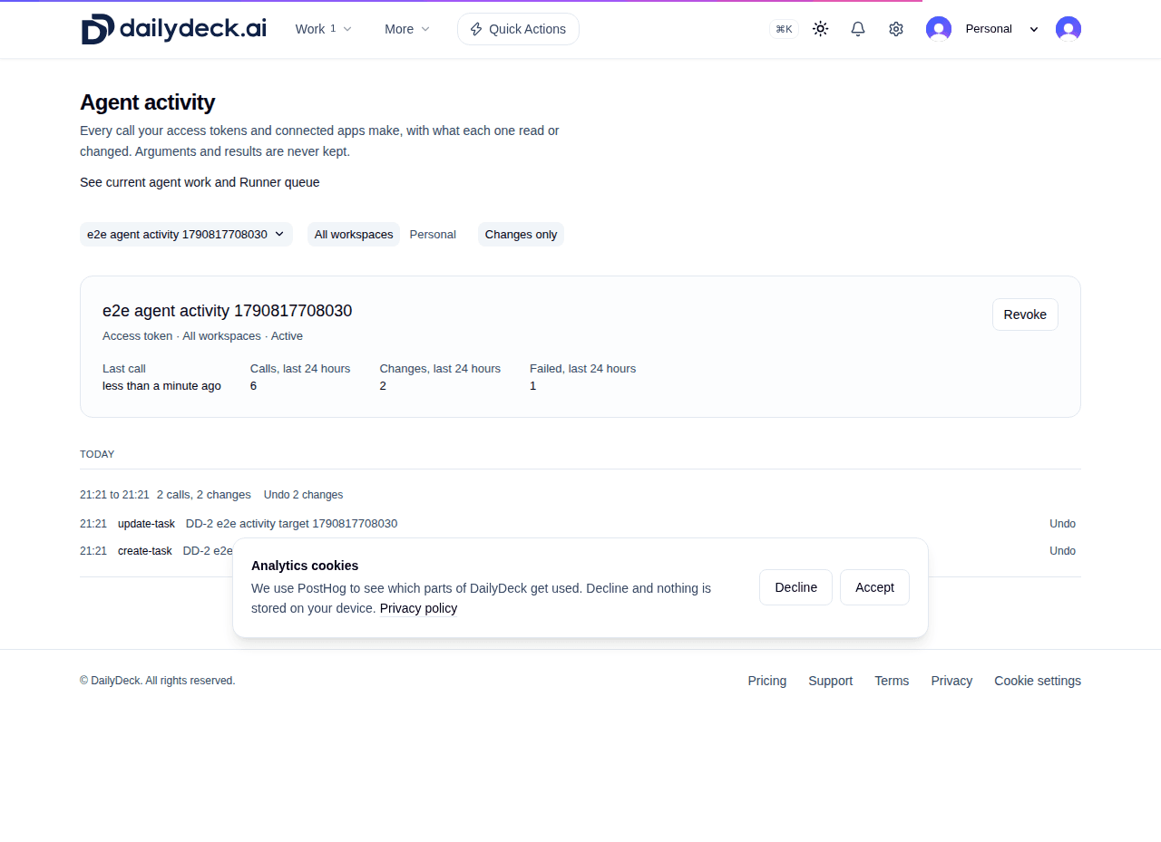Click 'Failed, last 24 hours' stat label
This screenshot has height=842, width=1161.
[582, 369]
